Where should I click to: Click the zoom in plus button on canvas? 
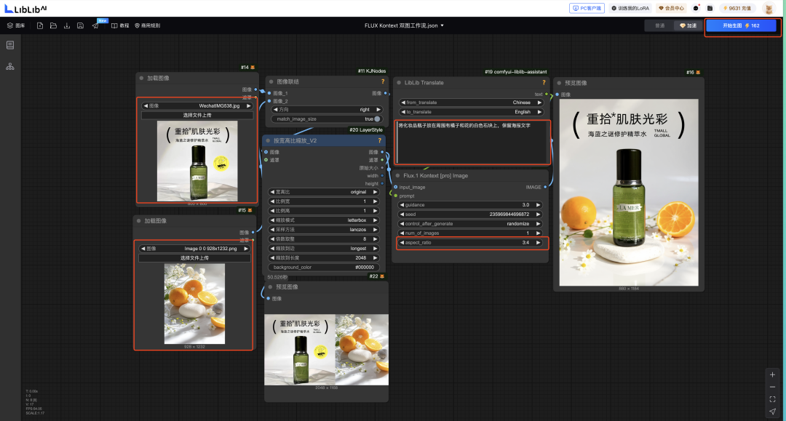click(x=772, y=375)
